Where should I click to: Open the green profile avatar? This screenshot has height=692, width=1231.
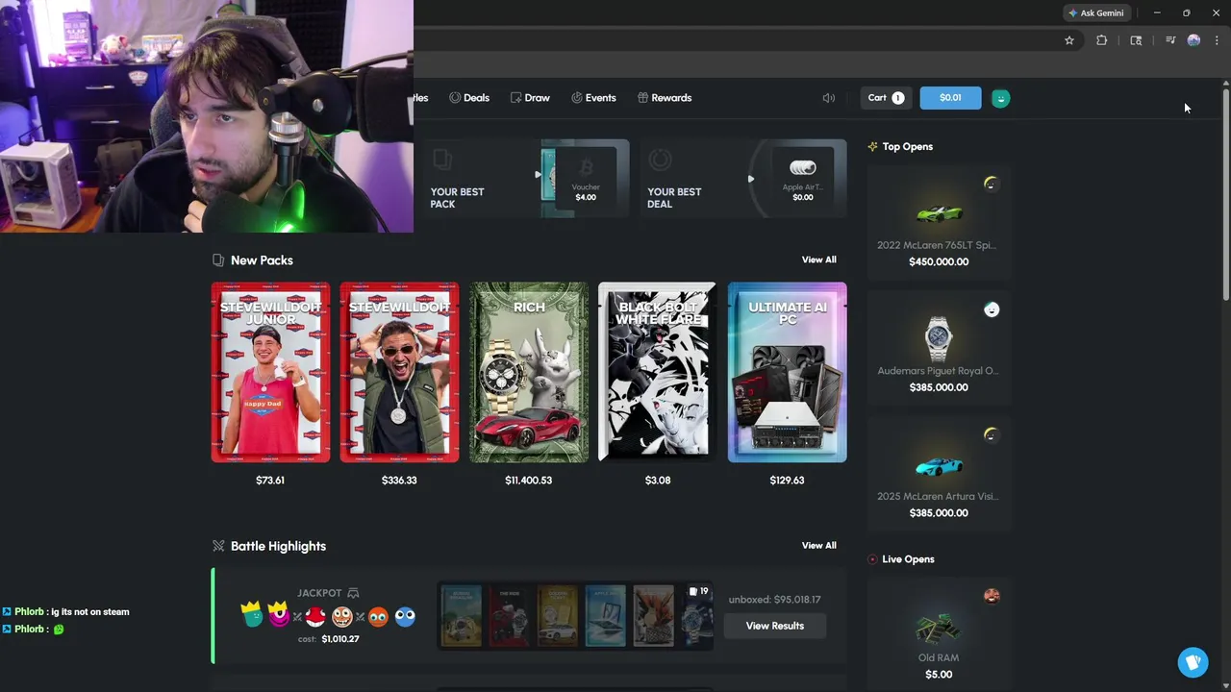coord(1000,98)
